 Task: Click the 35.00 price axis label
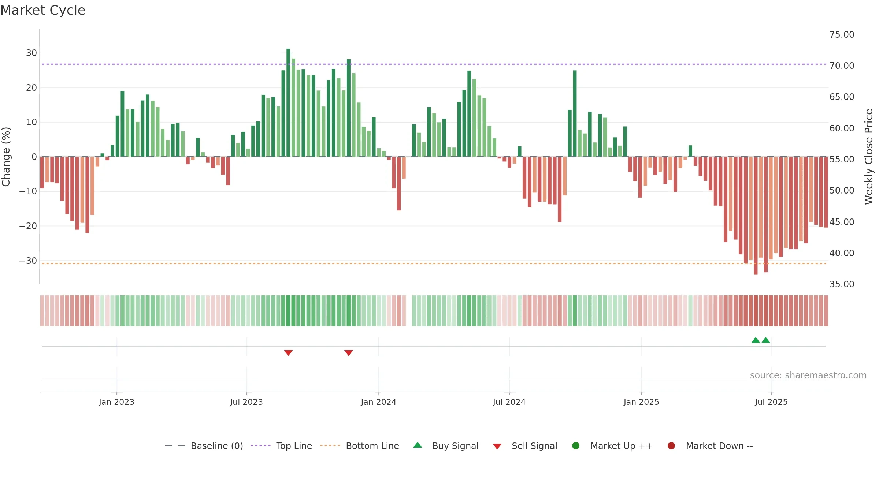(842, 284)
